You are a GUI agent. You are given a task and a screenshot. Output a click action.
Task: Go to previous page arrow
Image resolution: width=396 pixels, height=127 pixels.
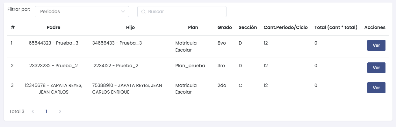coord(33,111)
